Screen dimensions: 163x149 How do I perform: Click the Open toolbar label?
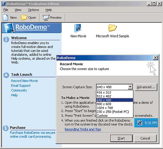pyautogui.click(x=32, y=18)
